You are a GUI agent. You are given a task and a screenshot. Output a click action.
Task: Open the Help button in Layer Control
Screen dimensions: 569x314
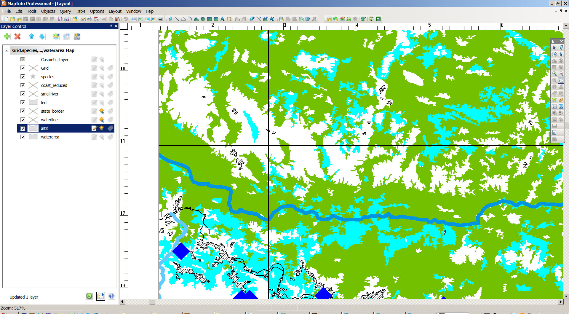pyautogui.click(x=111, y=296)
